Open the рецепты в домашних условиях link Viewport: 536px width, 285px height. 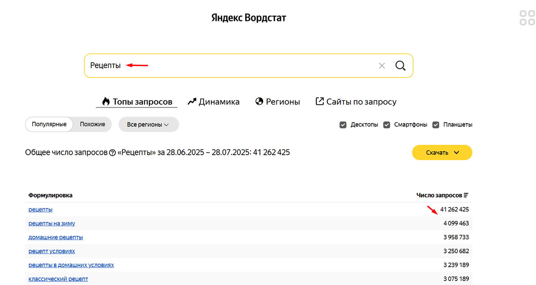point(71,265)
